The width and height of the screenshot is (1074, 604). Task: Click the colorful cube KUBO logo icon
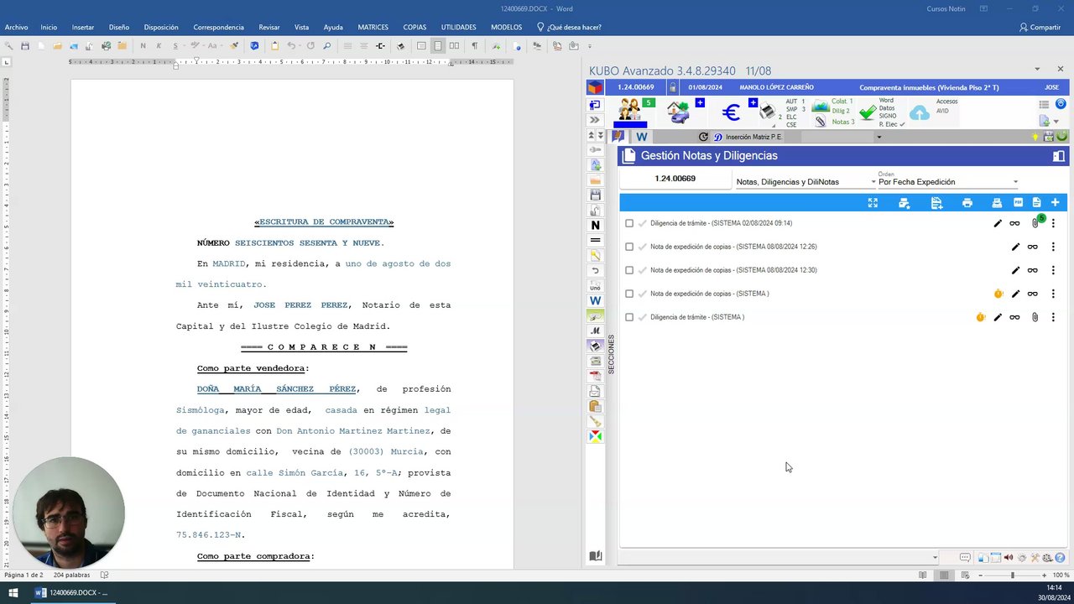(595, 88)
